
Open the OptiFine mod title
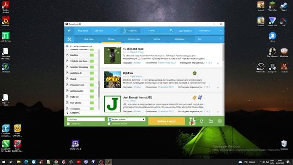[x=128, y=73]
